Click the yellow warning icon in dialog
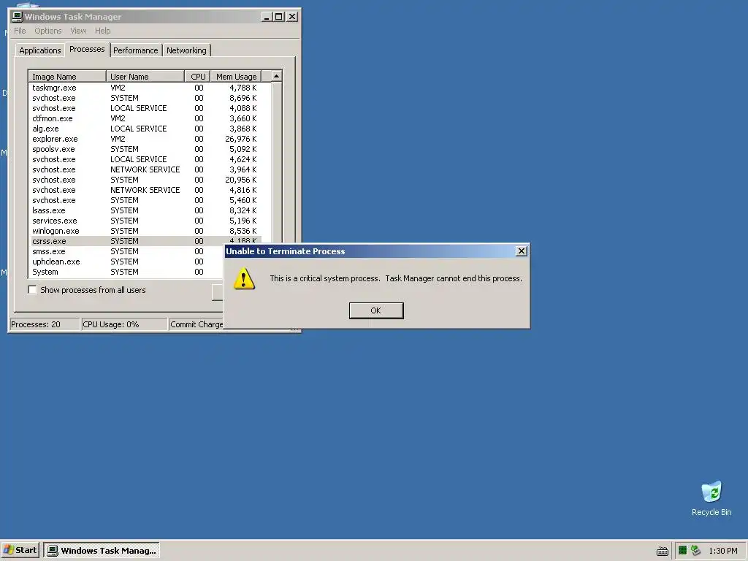748x561 pixels. (244, 278)
